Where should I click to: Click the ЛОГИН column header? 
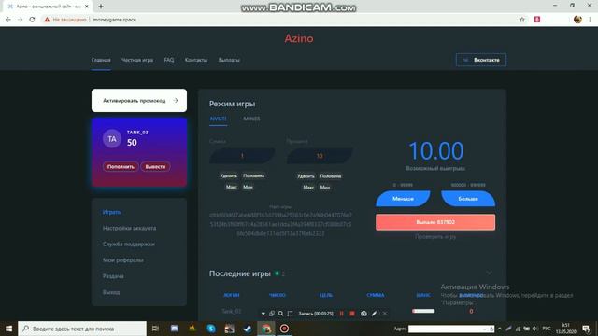click(232, 295)
